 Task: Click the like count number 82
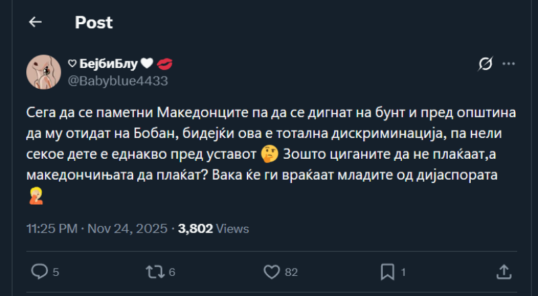coord(291,272)
